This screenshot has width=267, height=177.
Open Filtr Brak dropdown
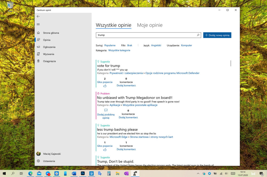click(129, 45)
